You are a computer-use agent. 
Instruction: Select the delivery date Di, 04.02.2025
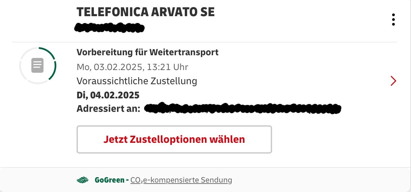(108, 95)
